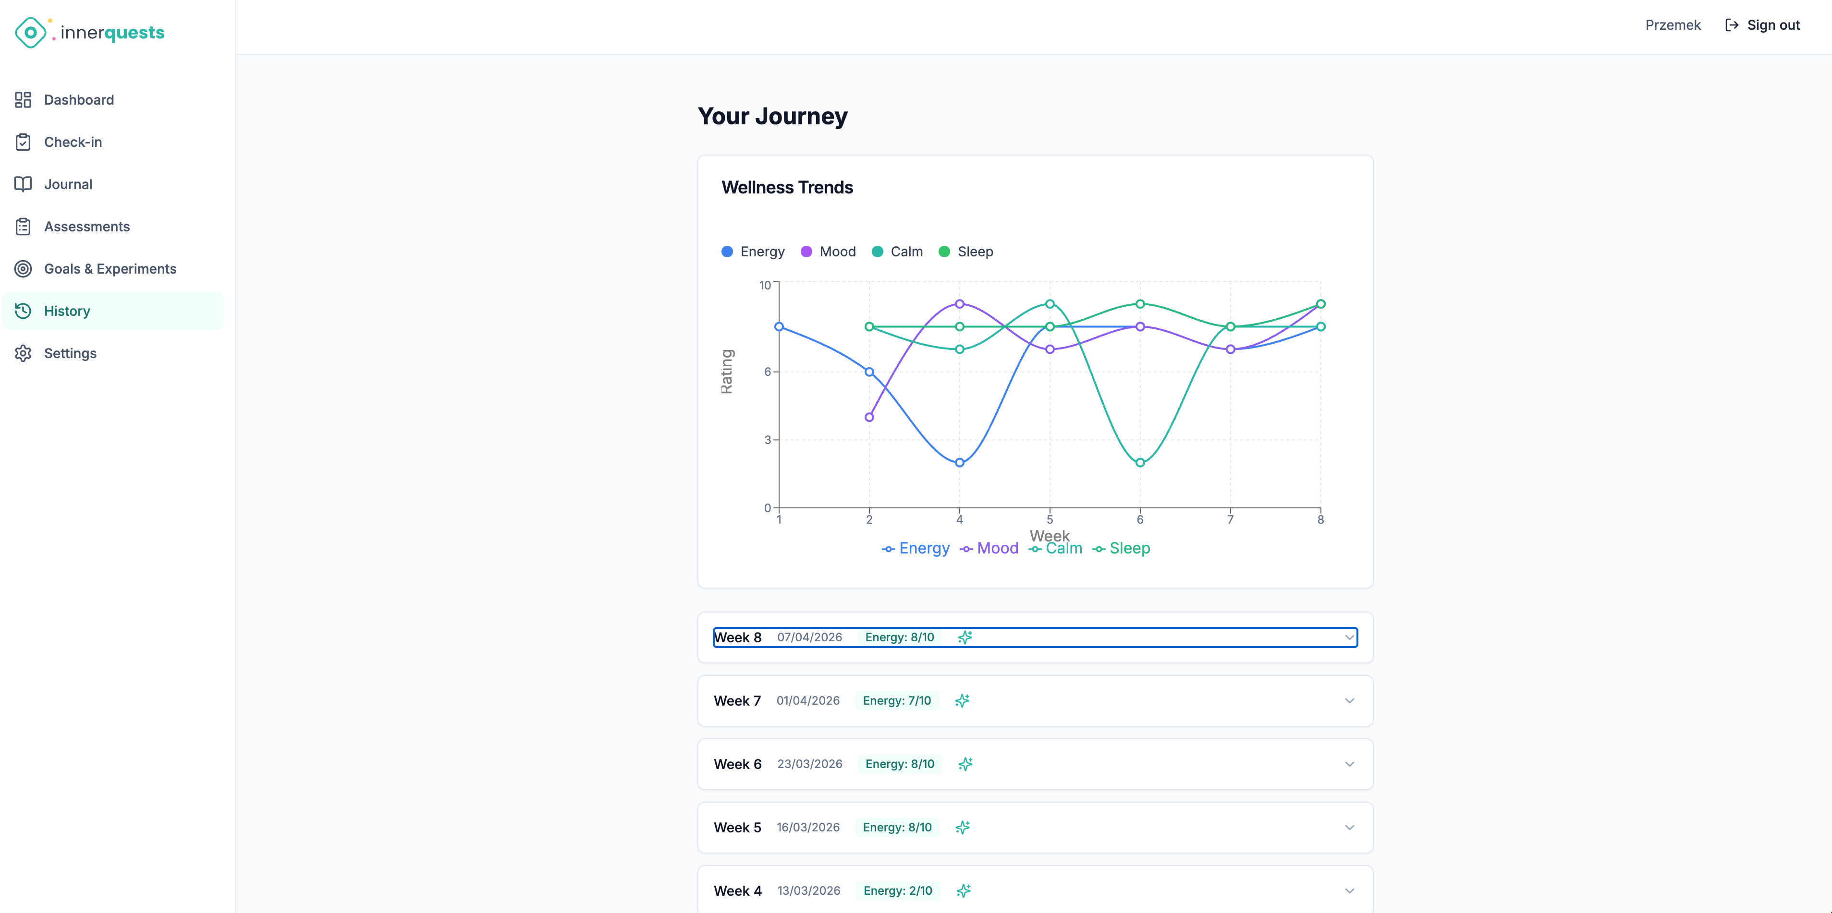This screenshot has height=913, width=1832.
Task: Click the Goals & Experiments target icon
Action: point(23,269)
